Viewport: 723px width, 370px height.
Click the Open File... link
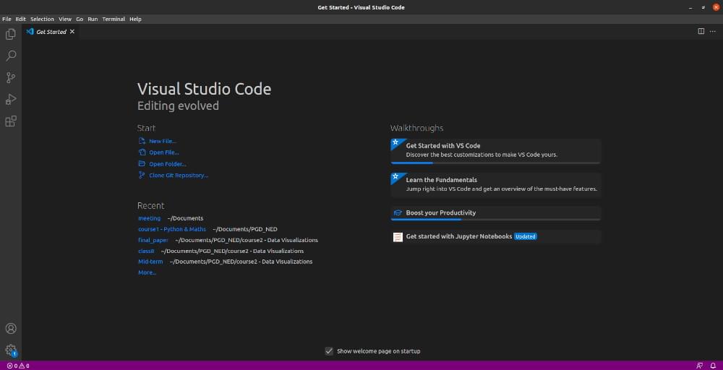(158, 152)
